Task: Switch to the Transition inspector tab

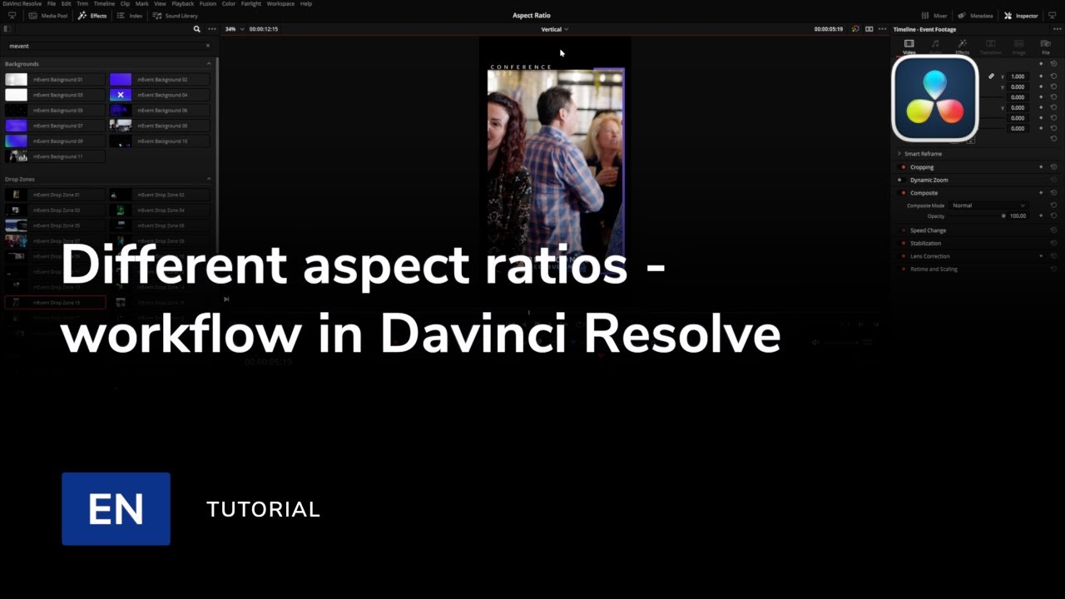Action: [990, 47]
